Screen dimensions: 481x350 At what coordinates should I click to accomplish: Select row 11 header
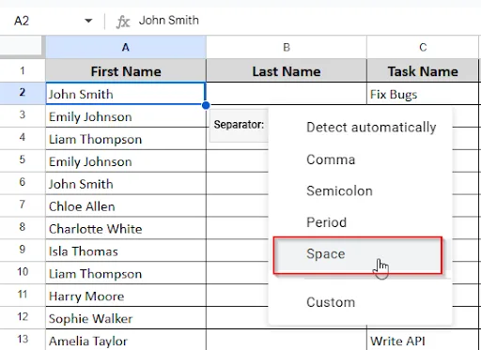[x=23, y=295]
